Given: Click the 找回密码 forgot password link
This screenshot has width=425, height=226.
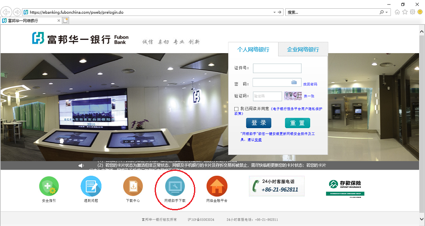Looking at the screenshot, I should click(310, 84).
